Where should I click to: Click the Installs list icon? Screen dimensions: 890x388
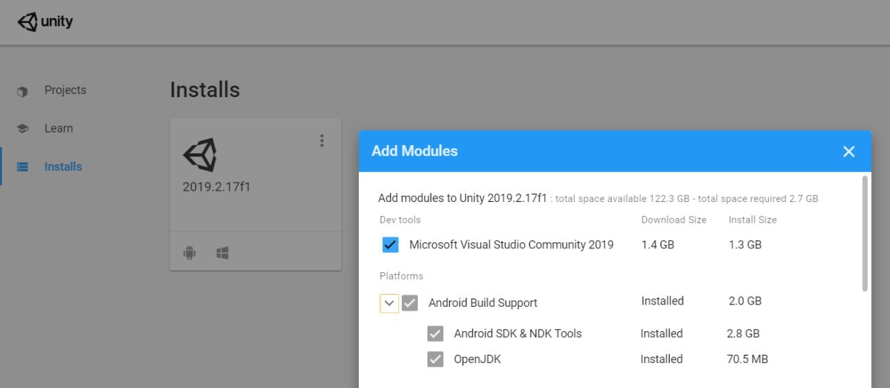(22, 167)
